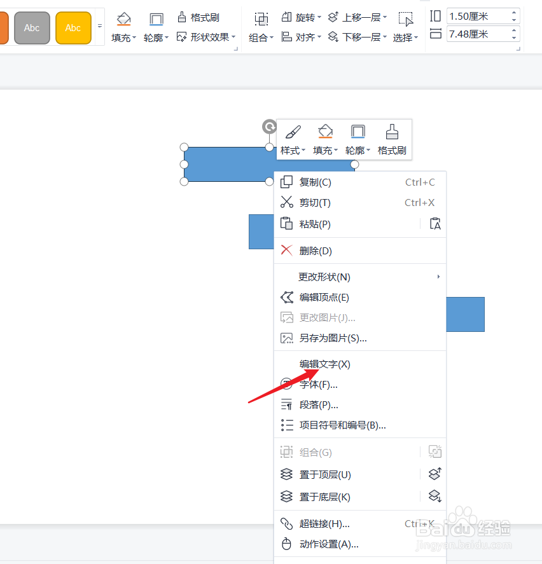The width and height of the screenshot is (542, 564).
Task: Click 格式刷 in the mini toolbar
Action: tap(392, 139)
